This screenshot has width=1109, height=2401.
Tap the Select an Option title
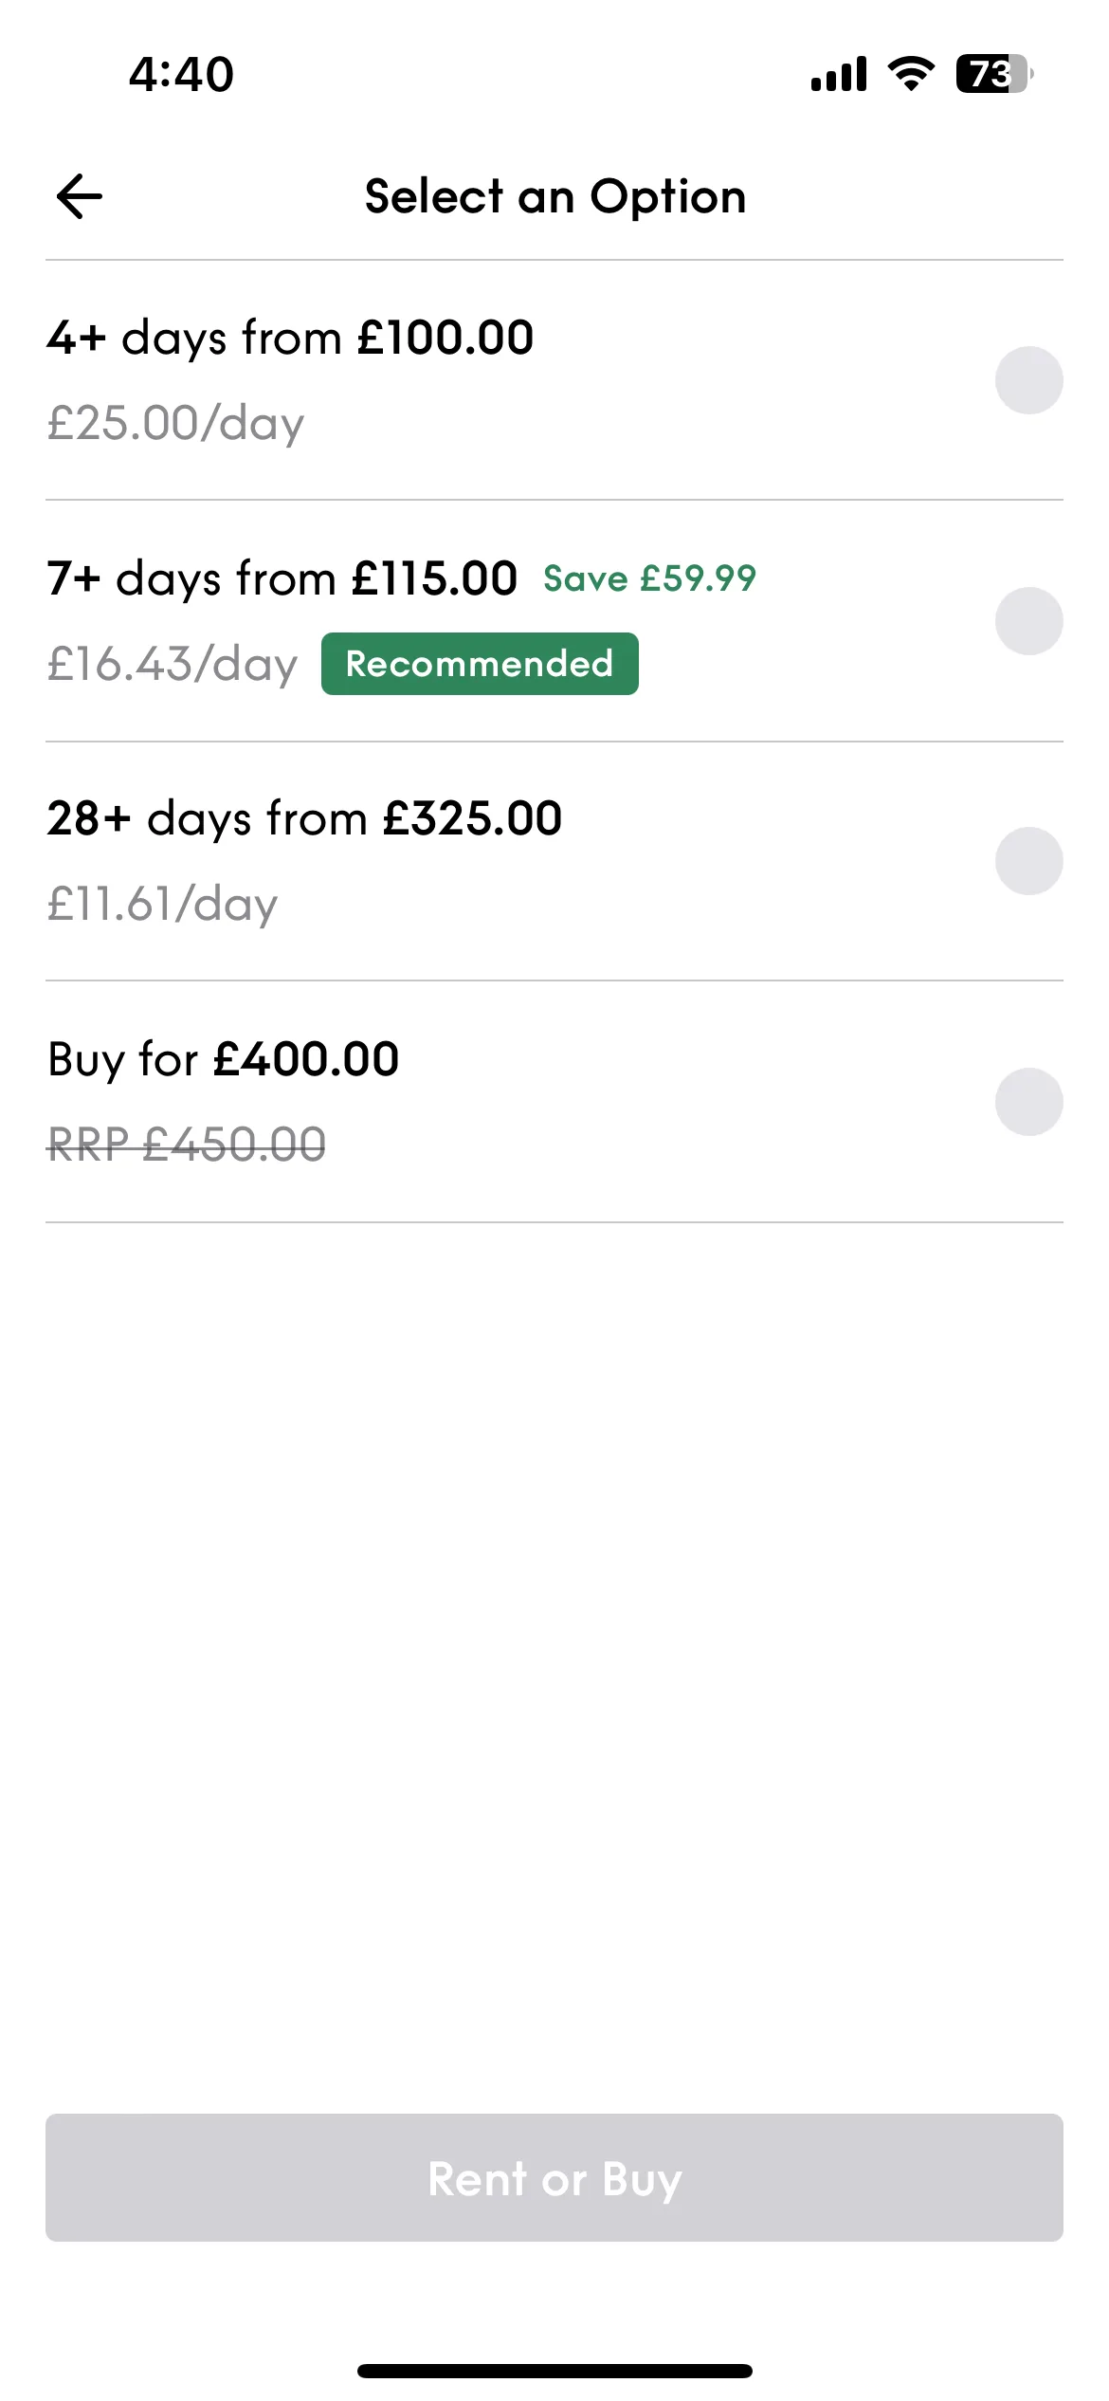pos(555,197)
